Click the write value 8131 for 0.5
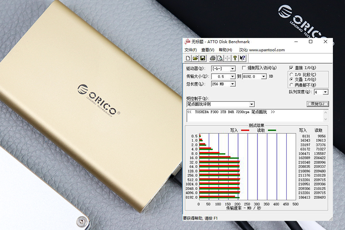 [x=306, y=136]
